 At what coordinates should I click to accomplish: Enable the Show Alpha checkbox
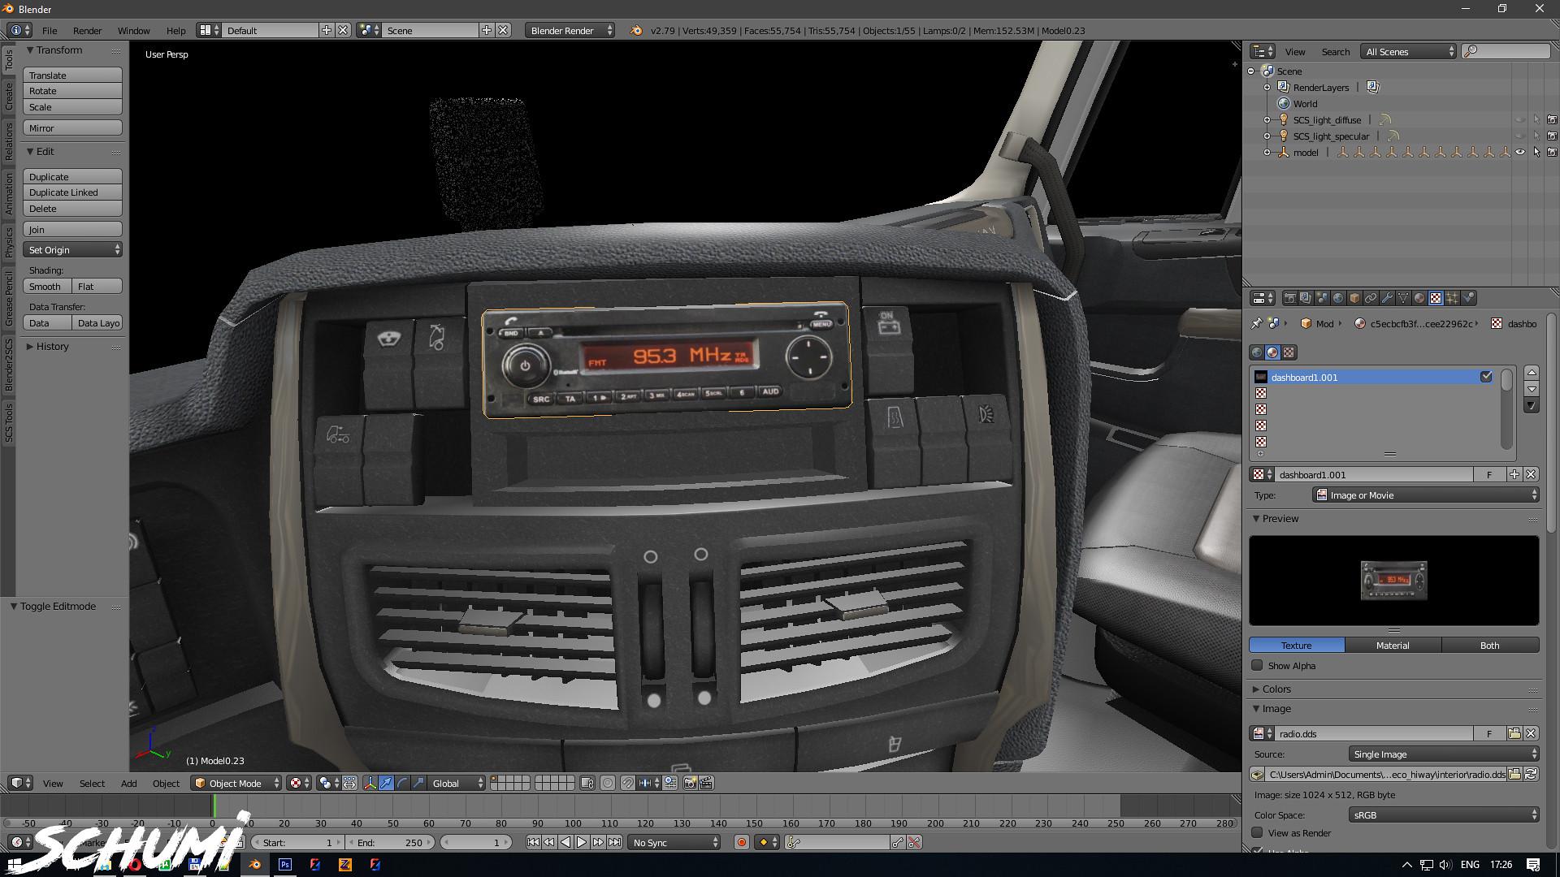click(x=1258, y=666)
